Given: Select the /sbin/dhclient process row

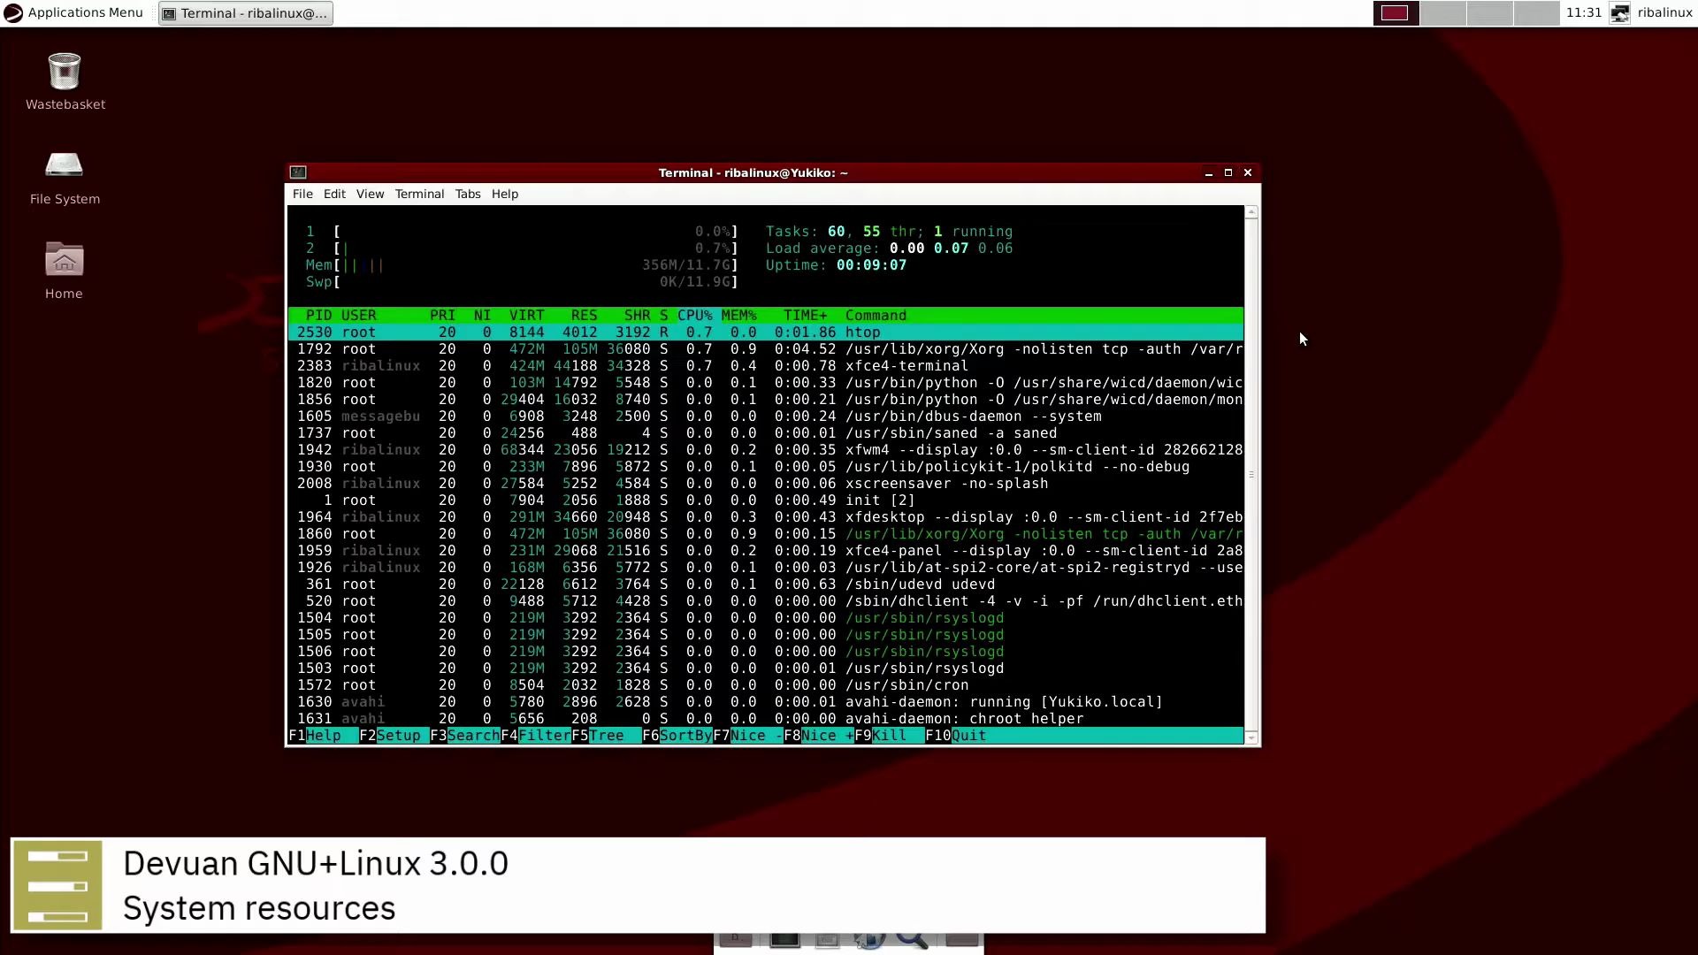Looking at the screenshot, I should (x=766, y=601).
